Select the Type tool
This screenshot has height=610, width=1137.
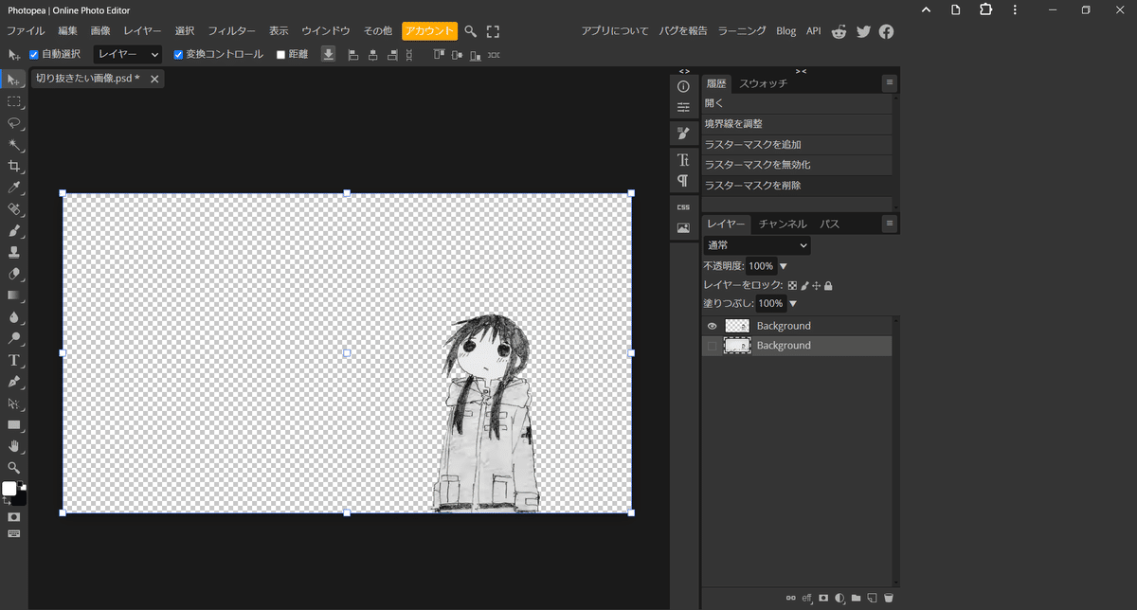click(x=13, y=360)
